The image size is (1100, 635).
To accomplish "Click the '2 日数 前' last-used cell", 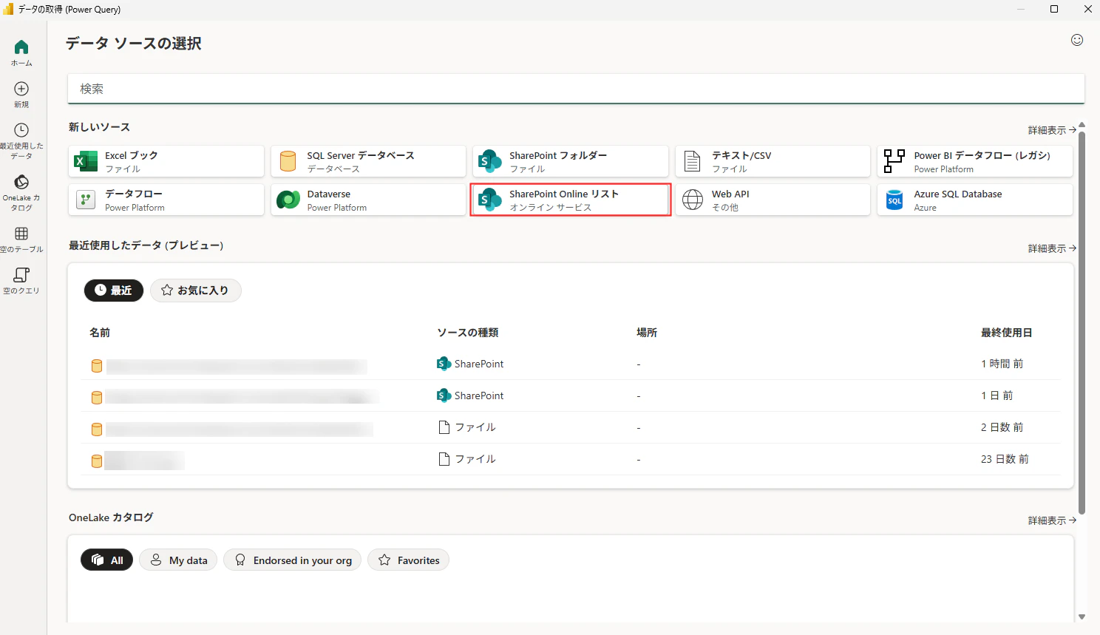I will pos(1002,427).
